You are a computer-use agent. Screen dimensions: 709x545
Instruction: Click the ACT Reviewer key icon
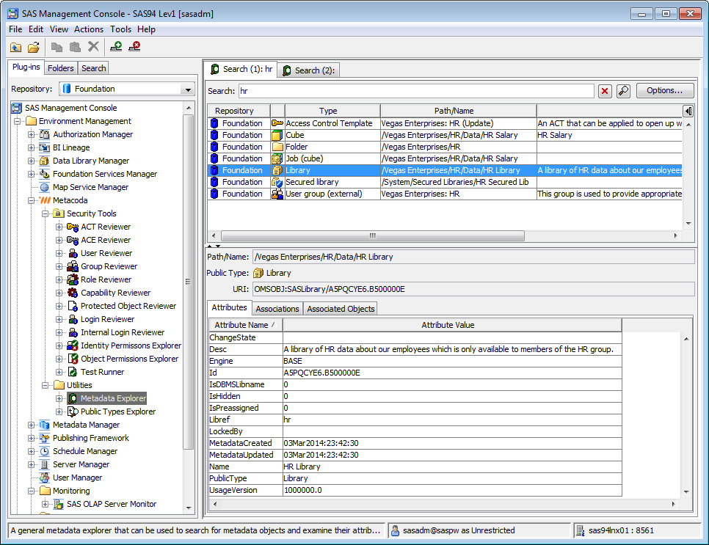tap(73, 227)
